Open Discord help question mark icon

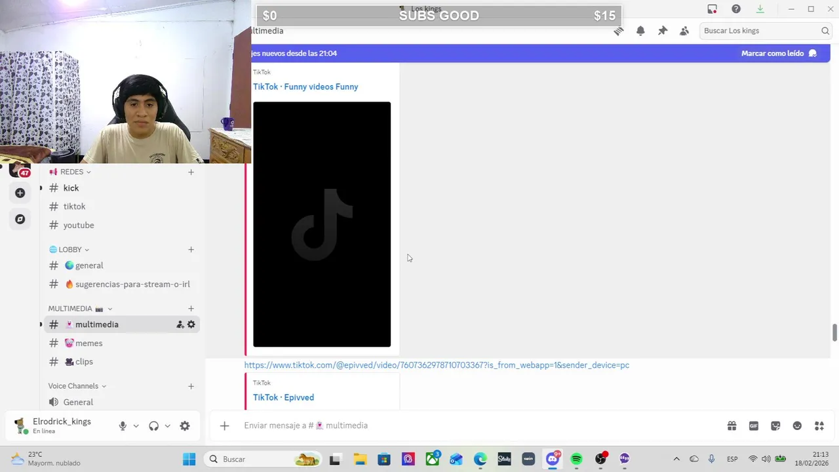(736, 9)
